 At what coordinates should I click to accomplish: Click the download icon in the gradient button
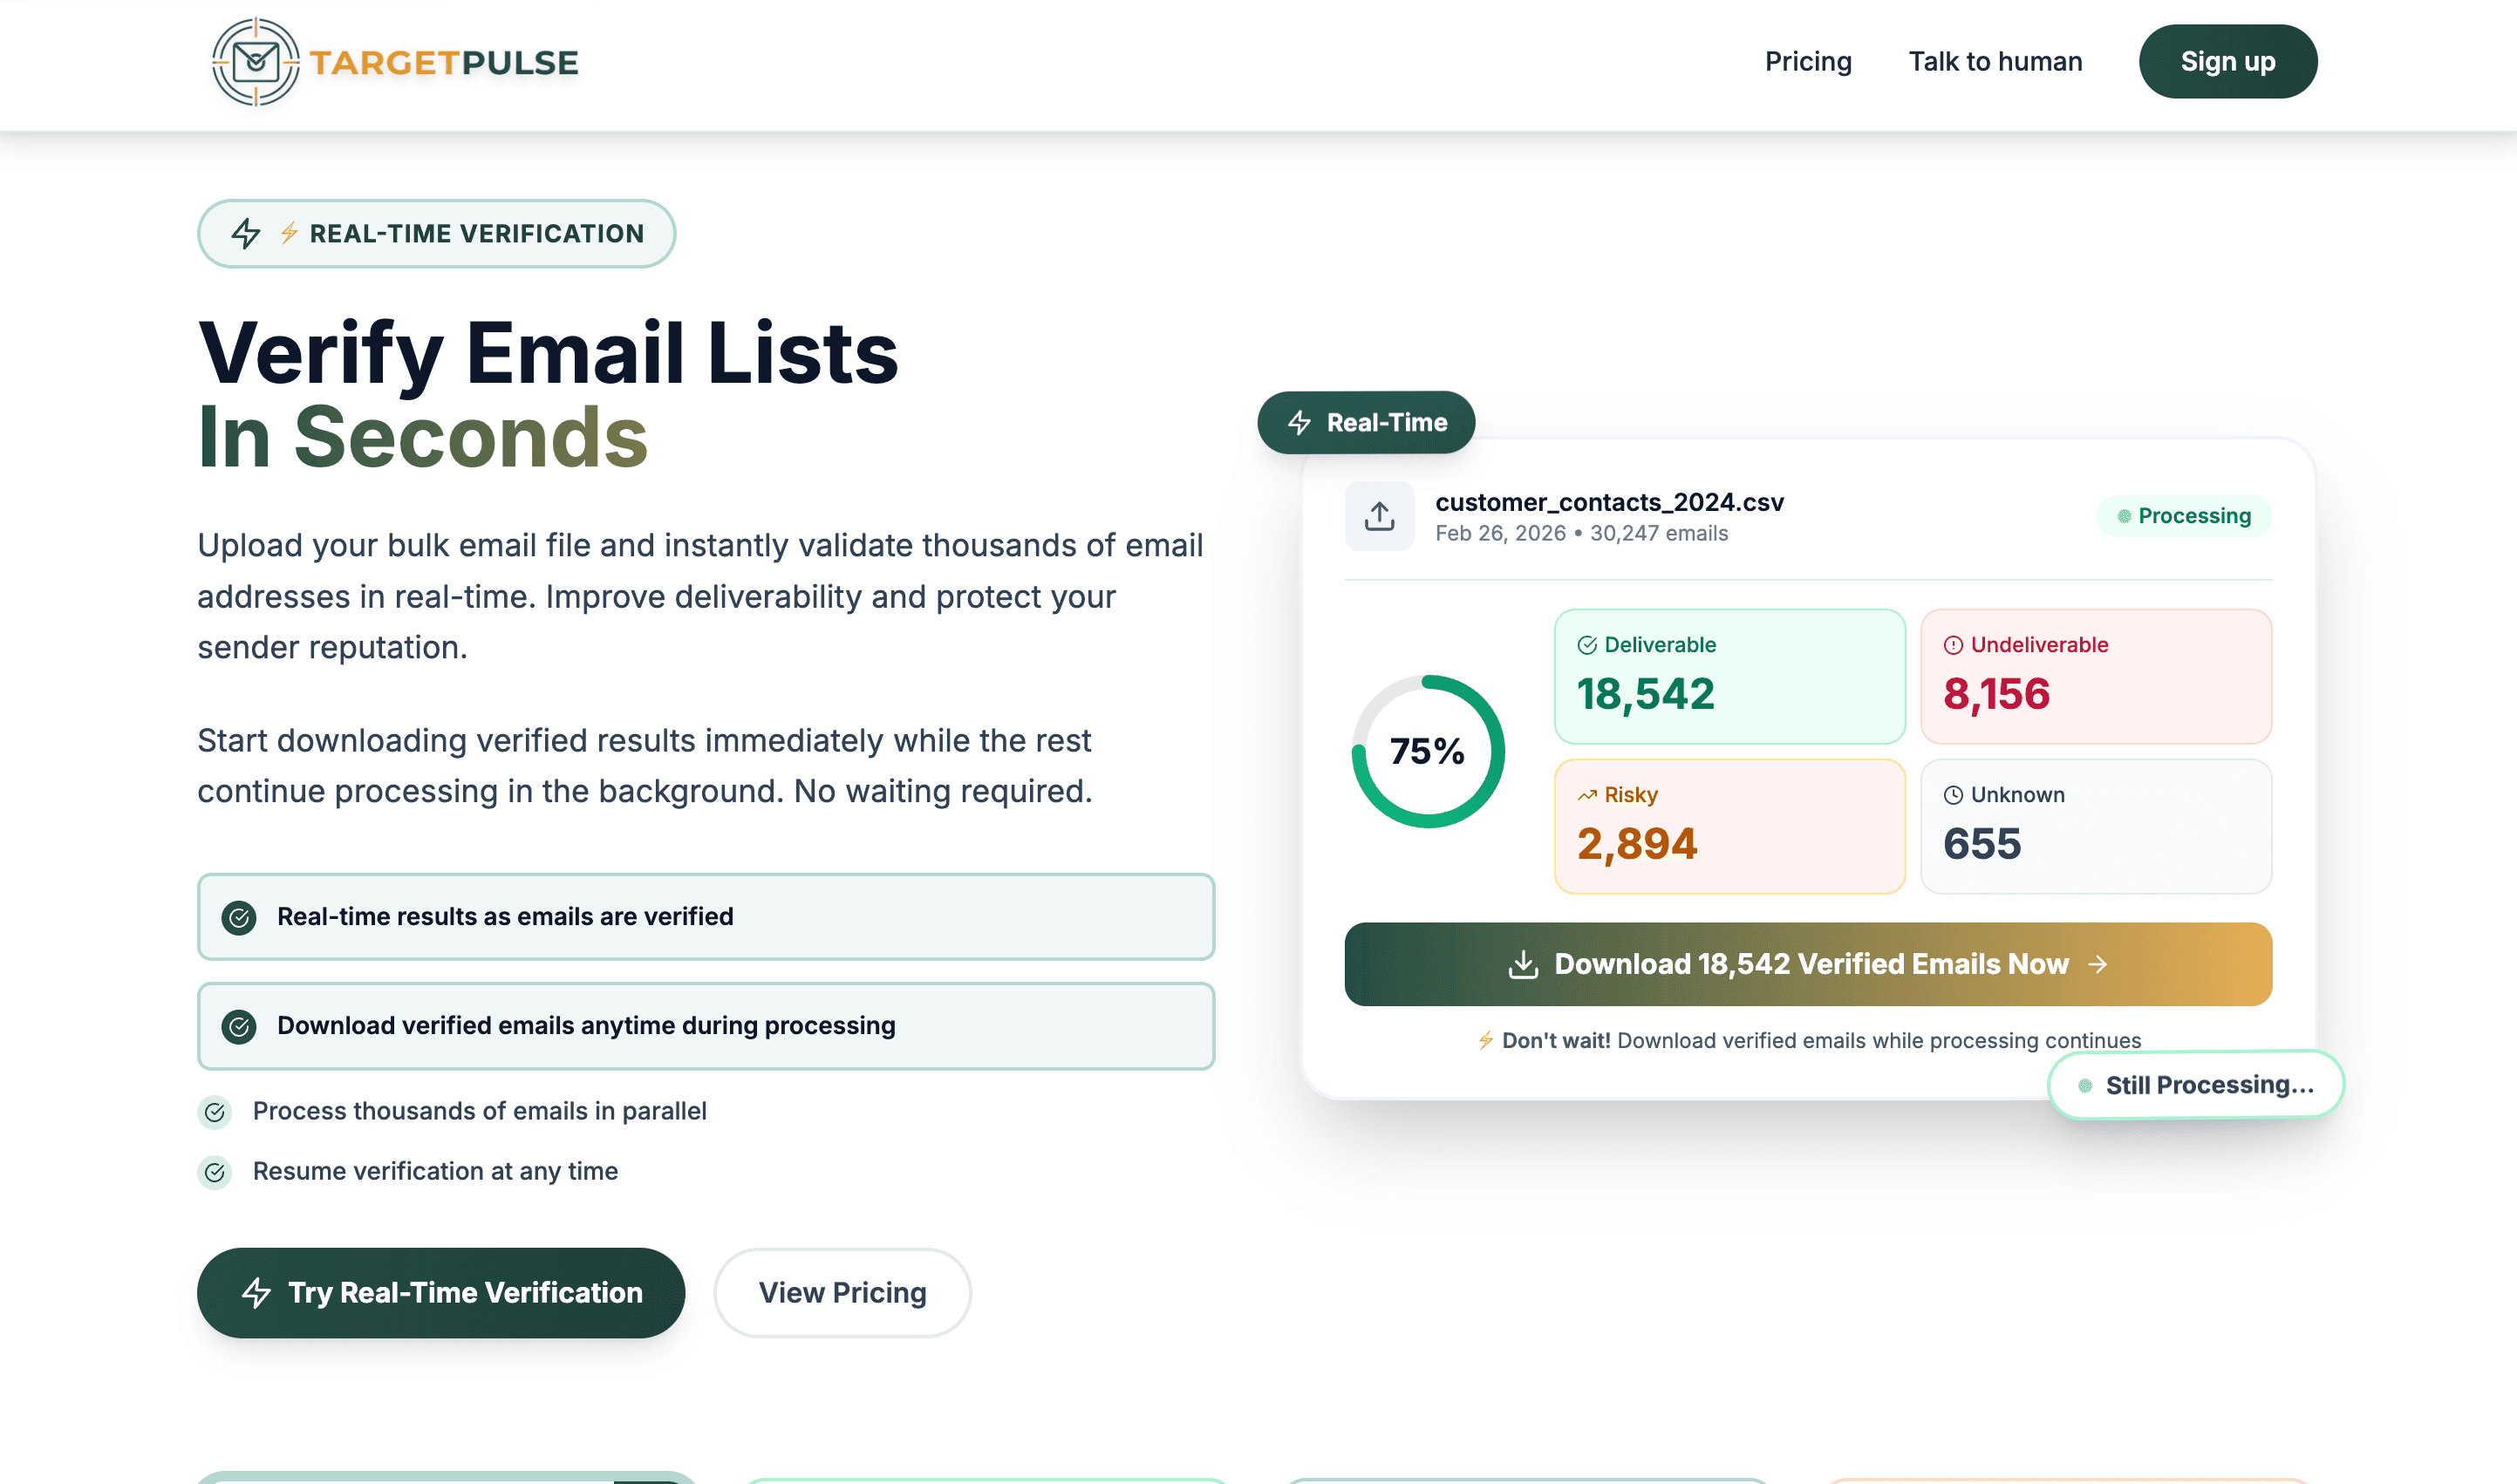click(x=1523, y=964)
